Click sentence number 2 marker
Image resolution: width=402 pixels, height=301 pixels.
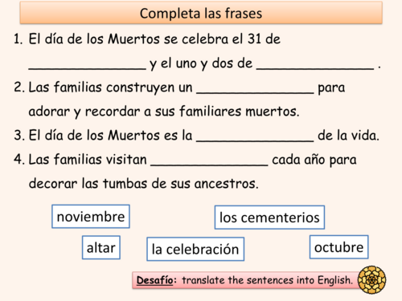pyautogui.click(x=19, y=87)
